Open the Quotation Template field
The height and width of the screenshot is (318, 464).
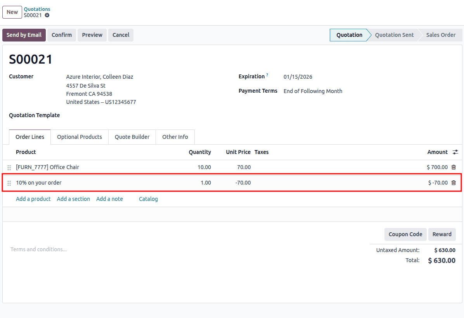[97, 115]
